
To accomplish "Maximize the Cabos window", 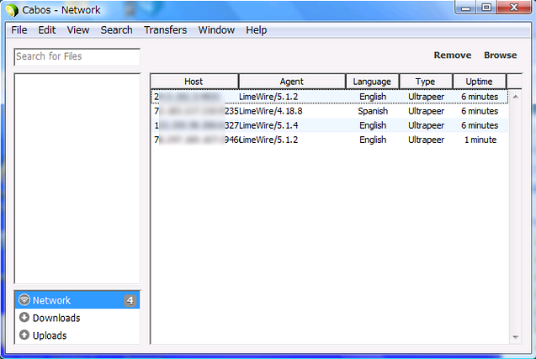I will (486, 8).
